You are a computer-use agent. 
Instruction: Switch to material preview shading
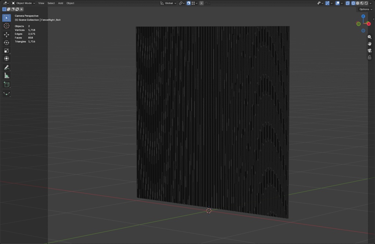pyautogui.click(x=362, y=3)
